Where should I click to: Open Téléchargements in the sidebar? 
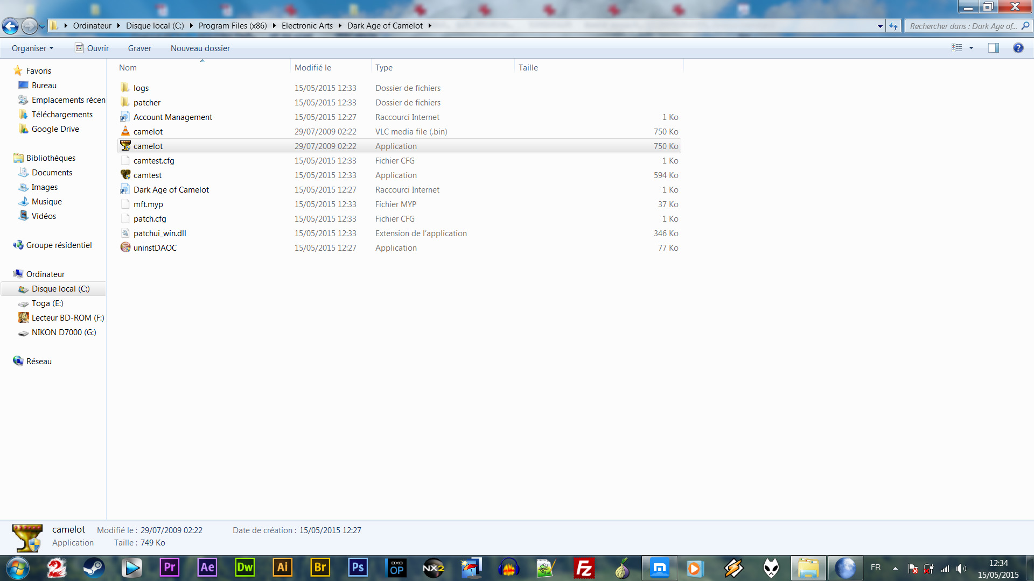tap(62, 115)
